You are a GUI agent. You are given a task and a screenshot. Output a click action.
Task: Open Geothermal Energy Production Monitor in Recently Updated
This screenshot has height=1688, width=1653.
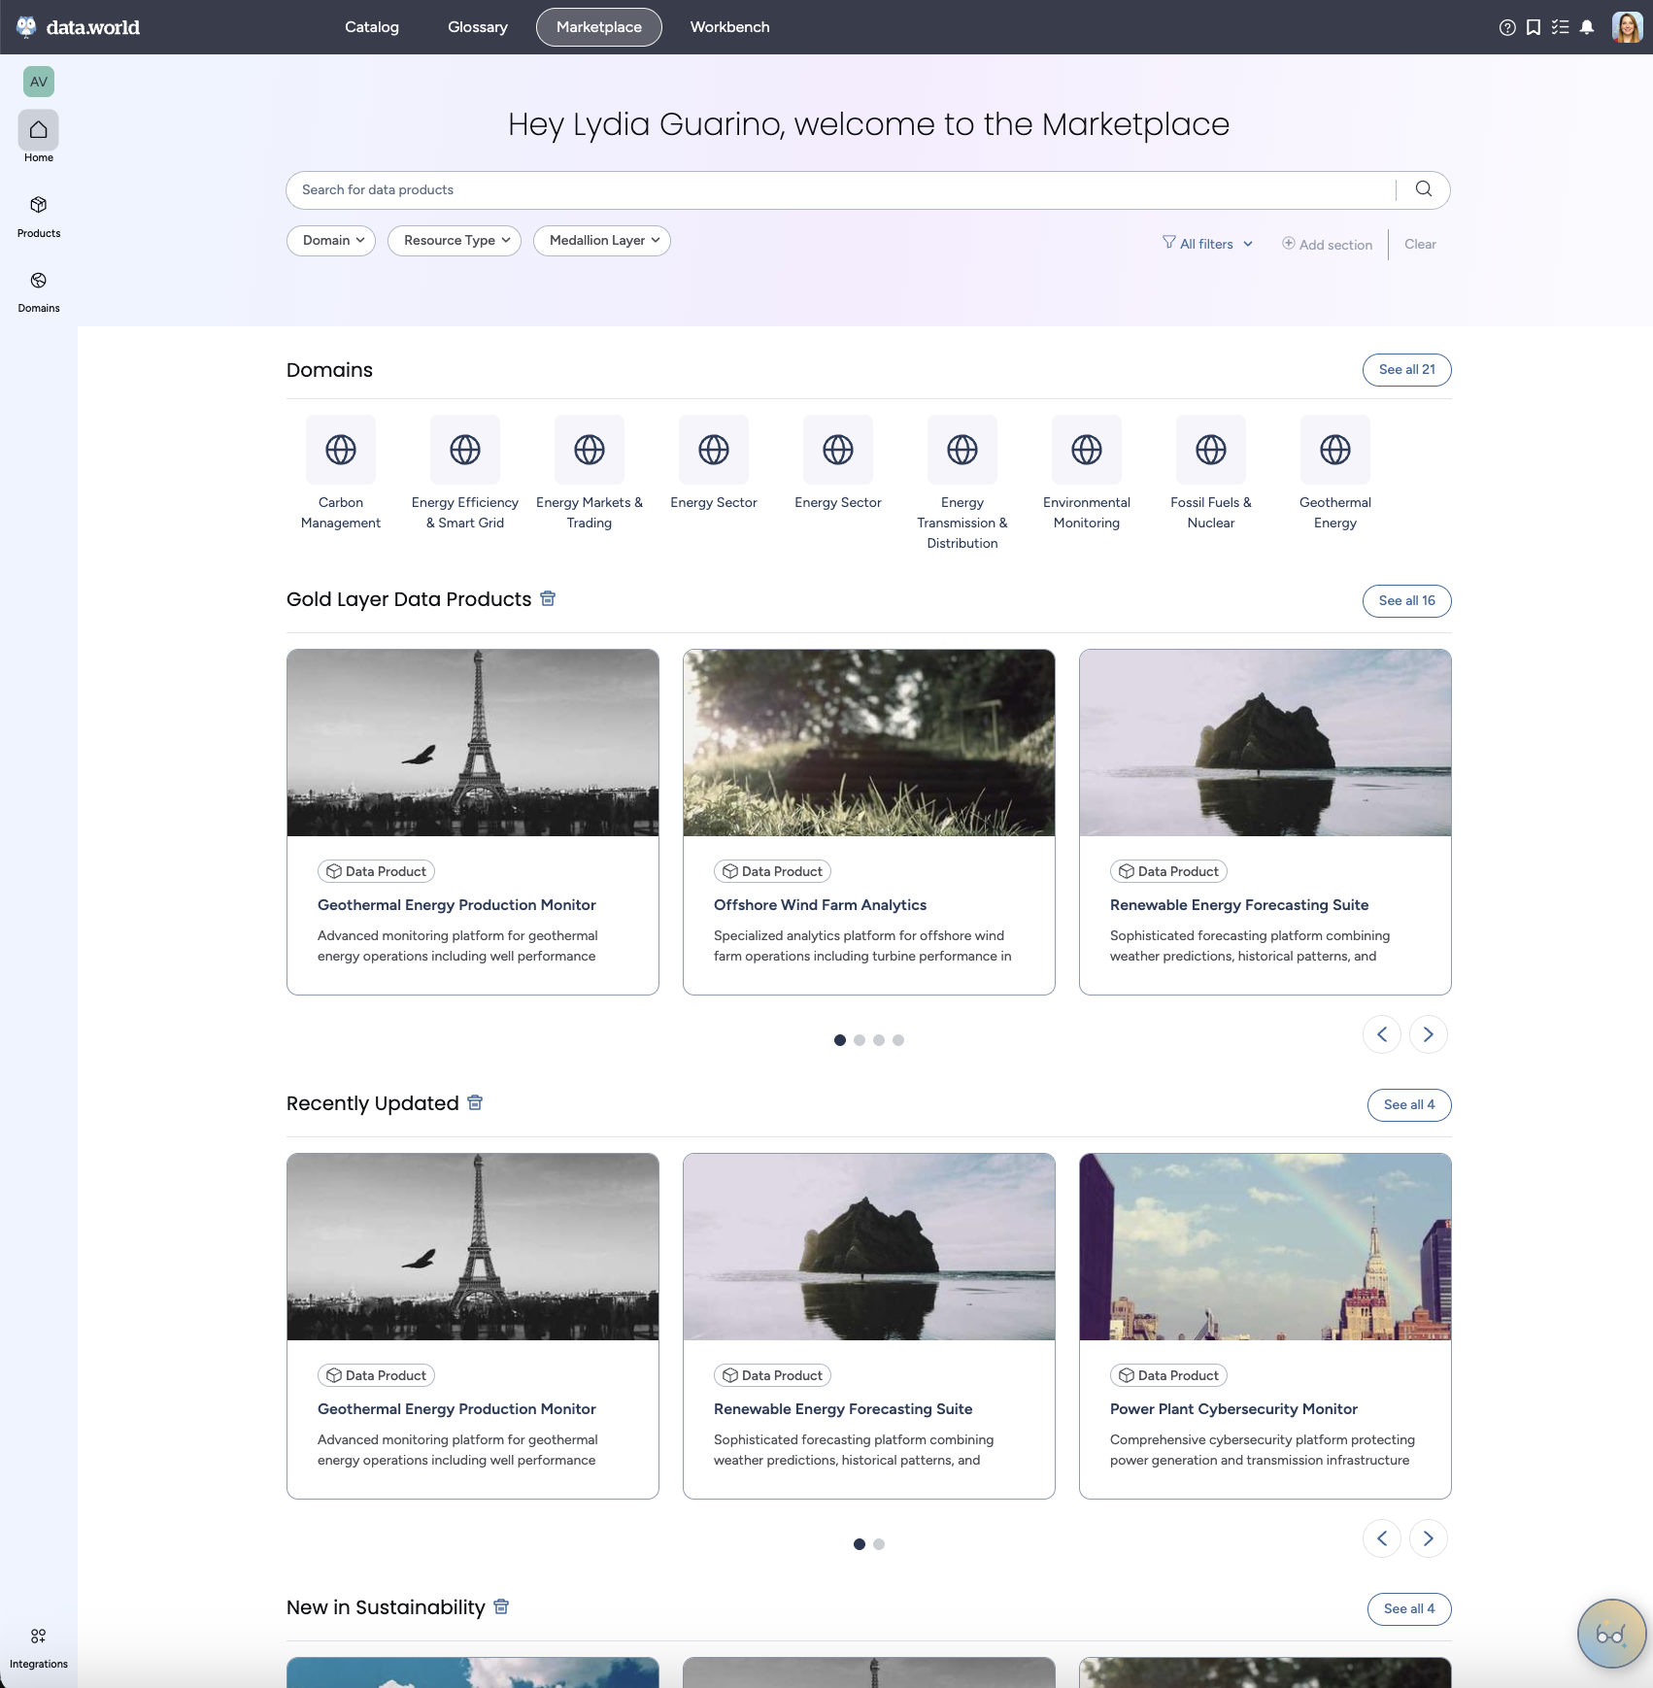(456, 1409)
